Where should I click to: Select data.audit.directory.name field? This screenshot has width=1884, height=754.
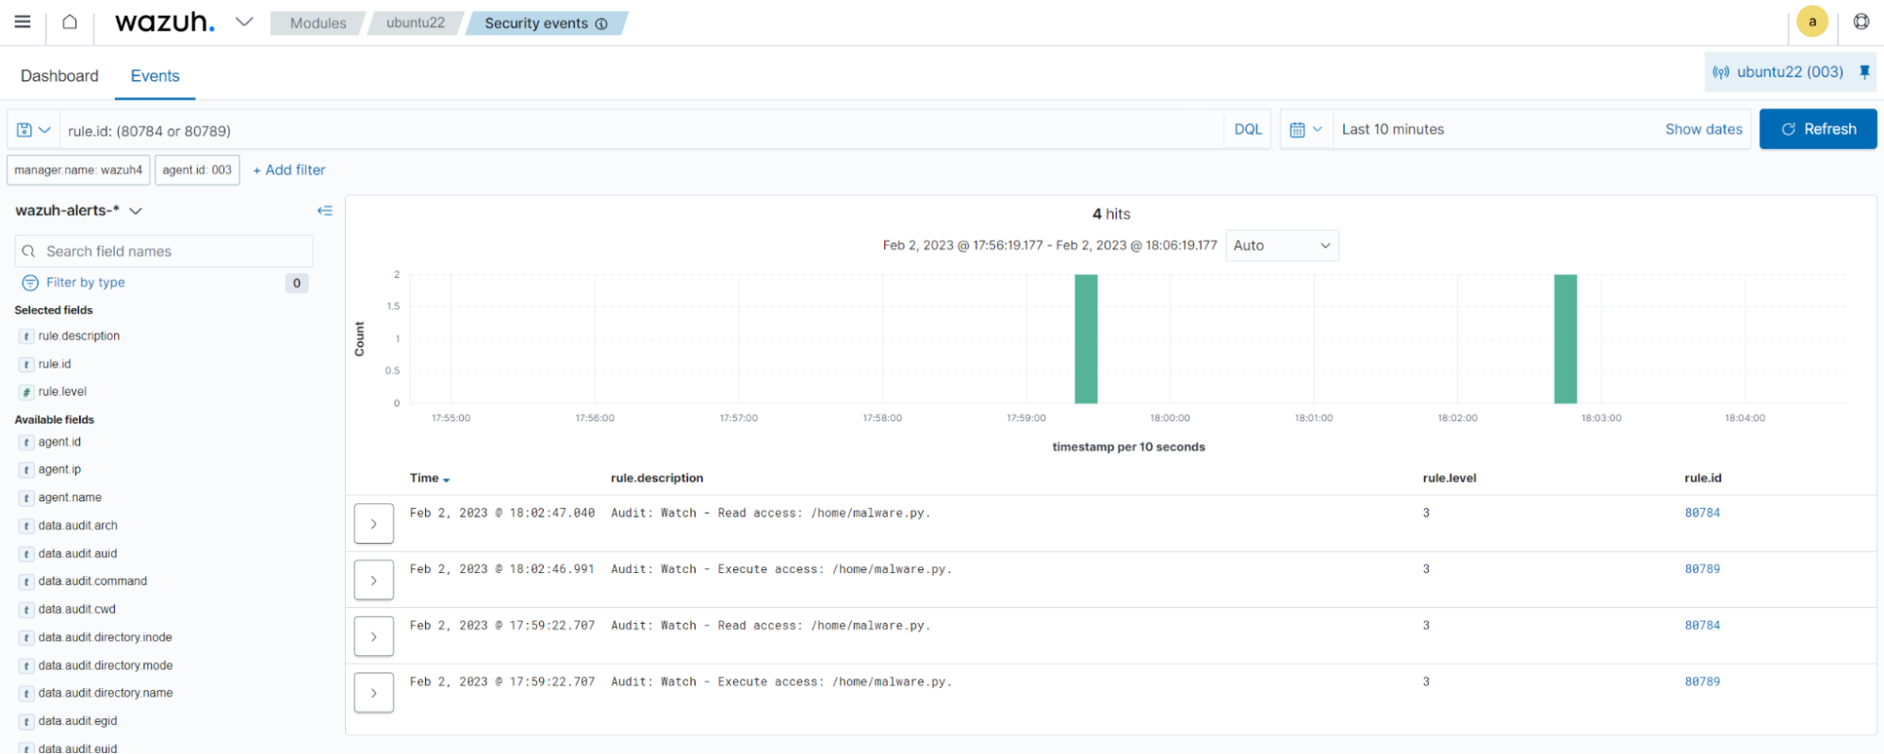[106, 693]
